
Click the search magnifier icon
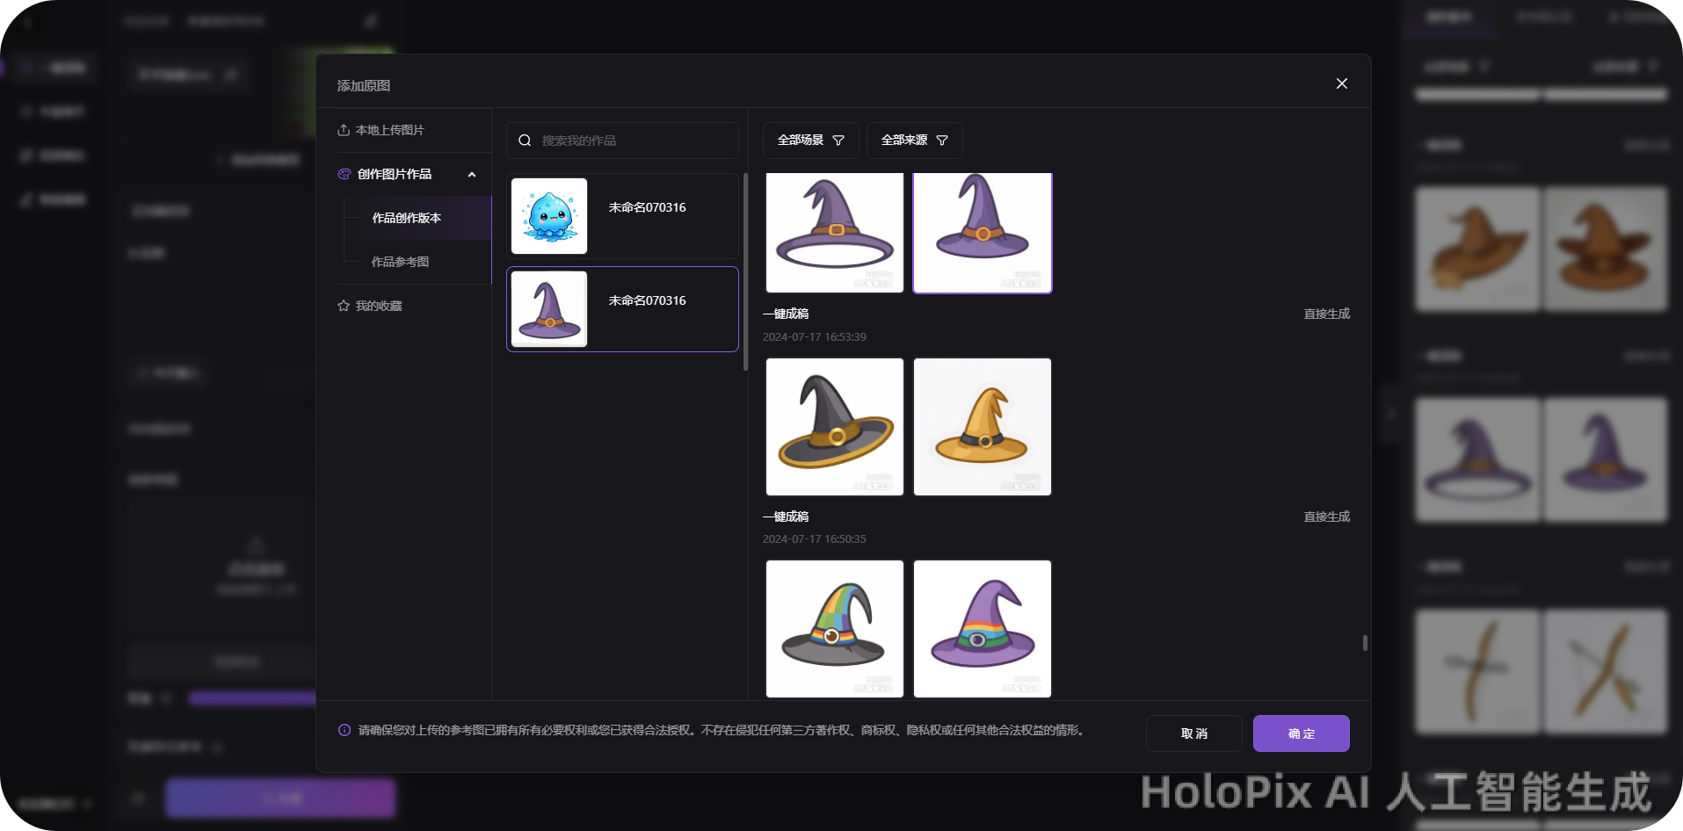point(525,141)
